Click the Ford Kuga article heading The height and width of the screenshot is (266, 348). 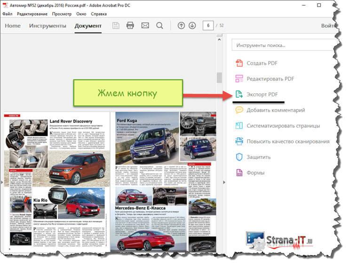click(x=127, y=120)
